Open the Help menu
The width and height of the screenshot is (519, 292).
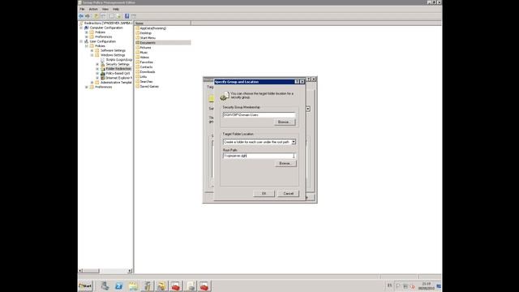(116, 9)
